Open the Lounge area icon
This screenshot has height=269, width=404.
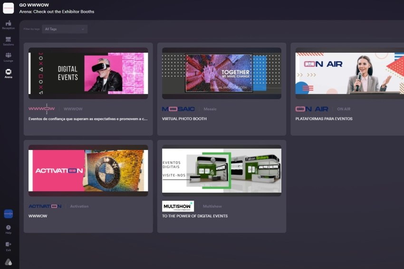pyautogui.click(x=8, y=57)
